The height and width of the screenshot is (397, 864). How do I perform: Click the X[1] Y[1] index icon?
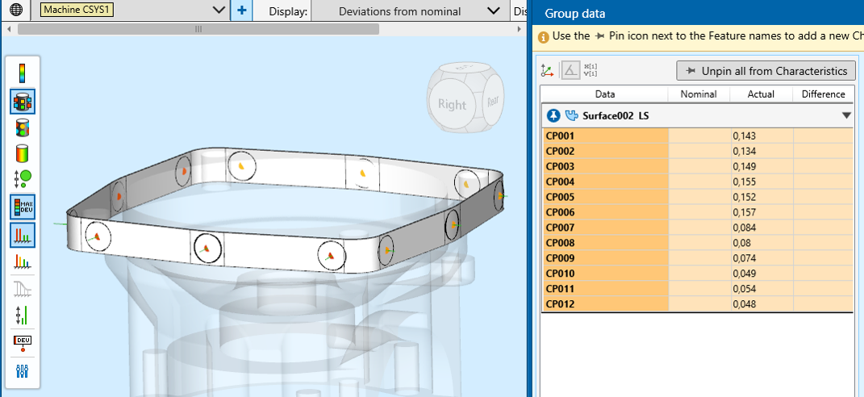[x=591, y=70]
